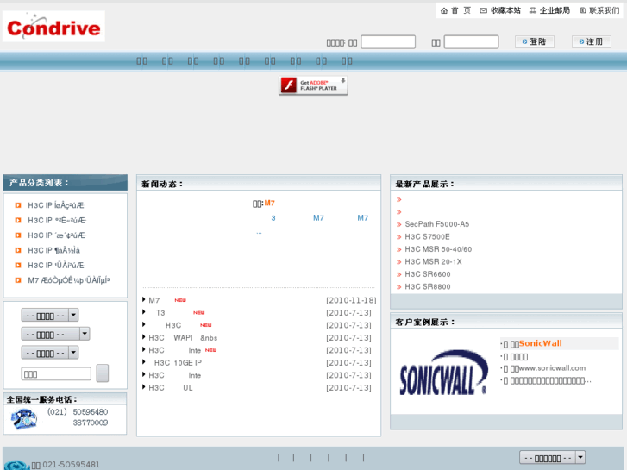Open www.sonicwall.com link

(x=552, y=368)
